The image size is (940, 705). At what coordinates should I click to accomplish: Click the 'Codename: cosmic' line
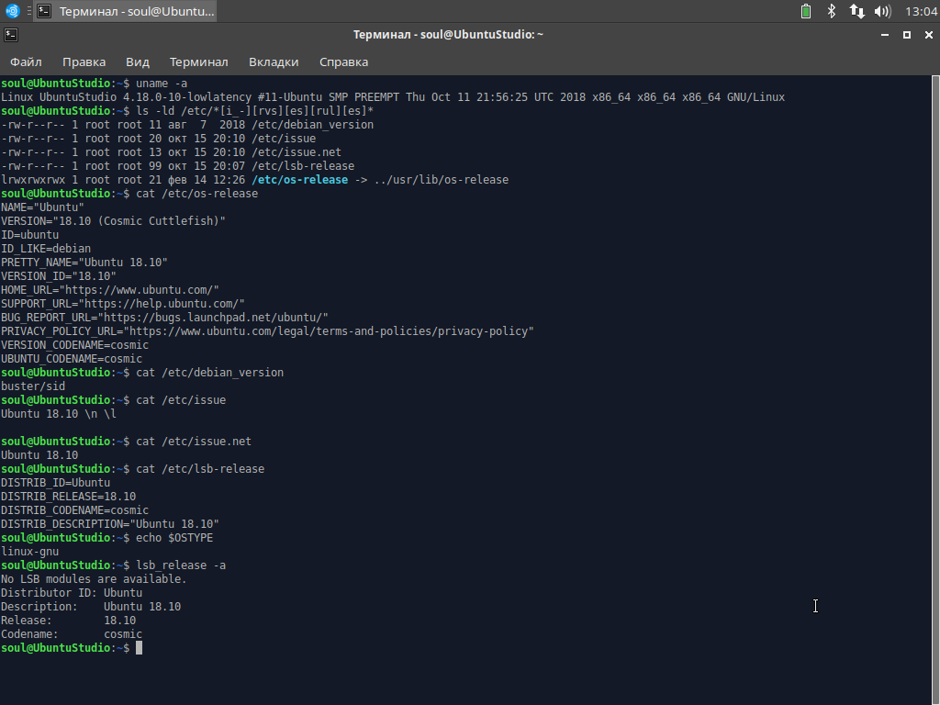point(72,634)
